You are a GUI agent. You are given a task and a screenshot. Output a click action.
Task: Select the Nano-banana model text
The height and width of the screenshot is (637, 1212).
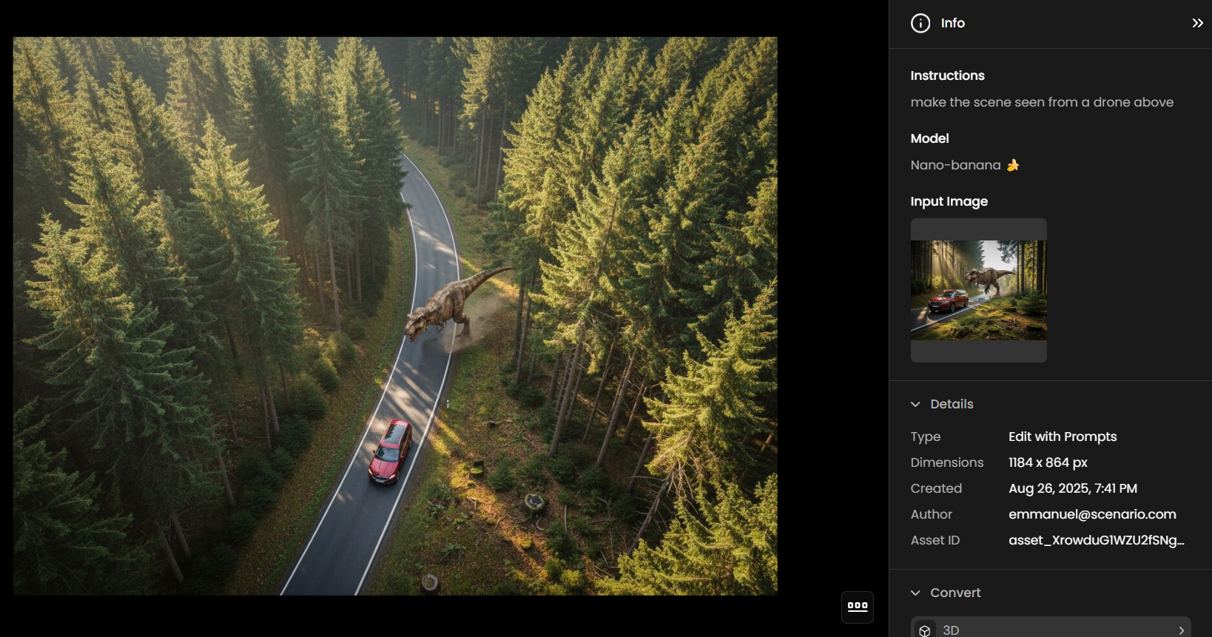pyautogui.click(x=955, y=165)
